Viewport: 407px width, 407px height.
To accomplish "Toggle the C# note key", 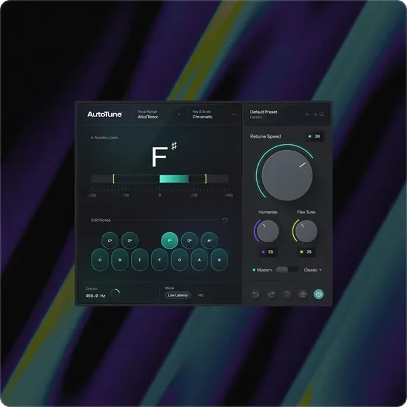I will pyautogui.click(x=110, y=240).
